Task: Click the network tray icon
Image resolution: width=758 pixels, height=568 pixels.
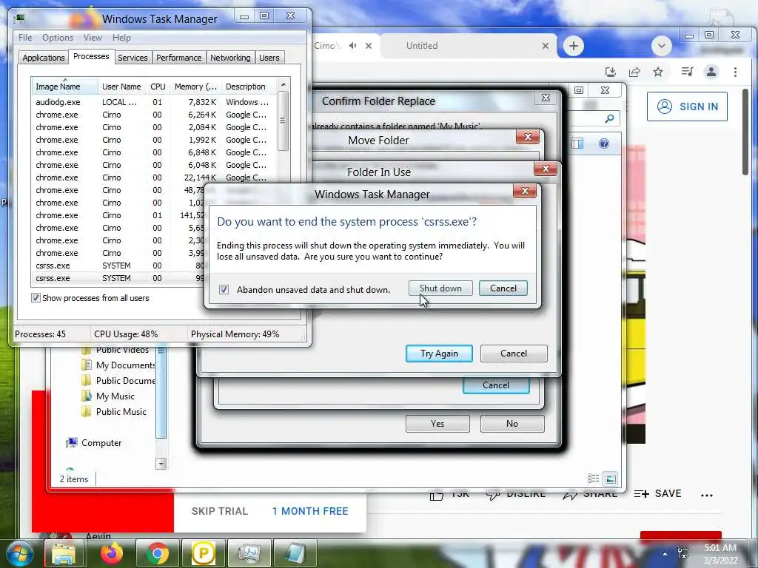Action: (x=683, y=553)
